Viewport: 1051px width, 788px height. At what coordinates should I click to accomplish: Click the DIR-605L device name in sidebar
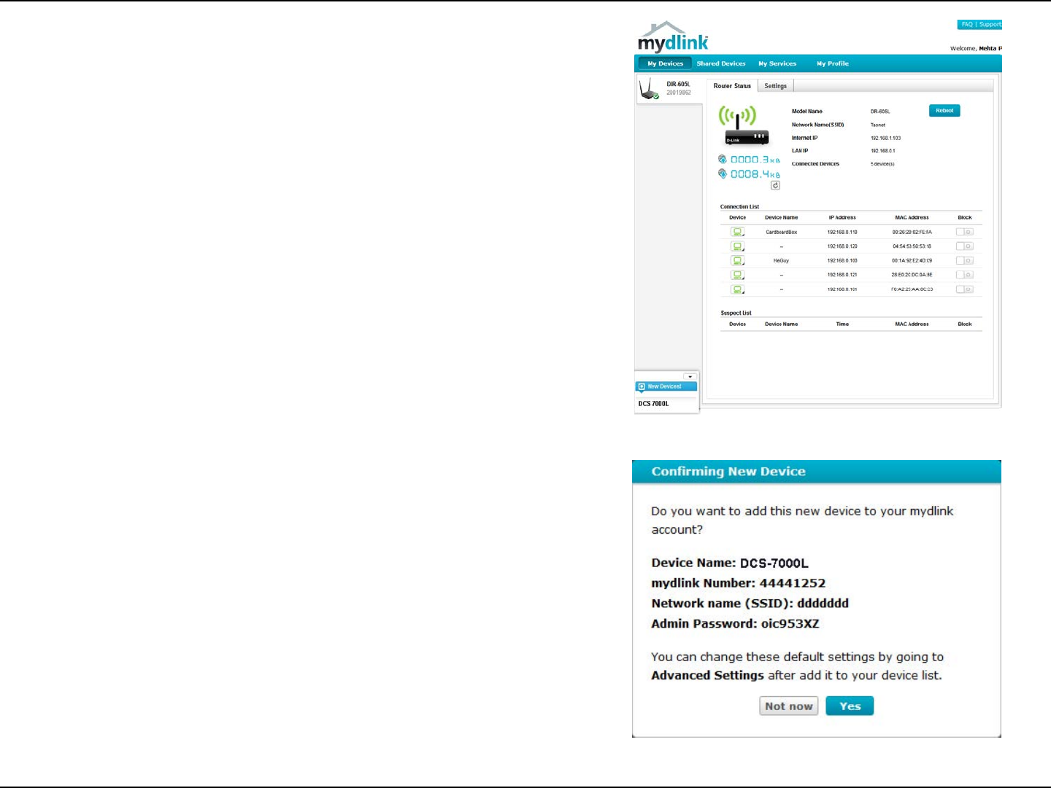(x=678, y=84)
